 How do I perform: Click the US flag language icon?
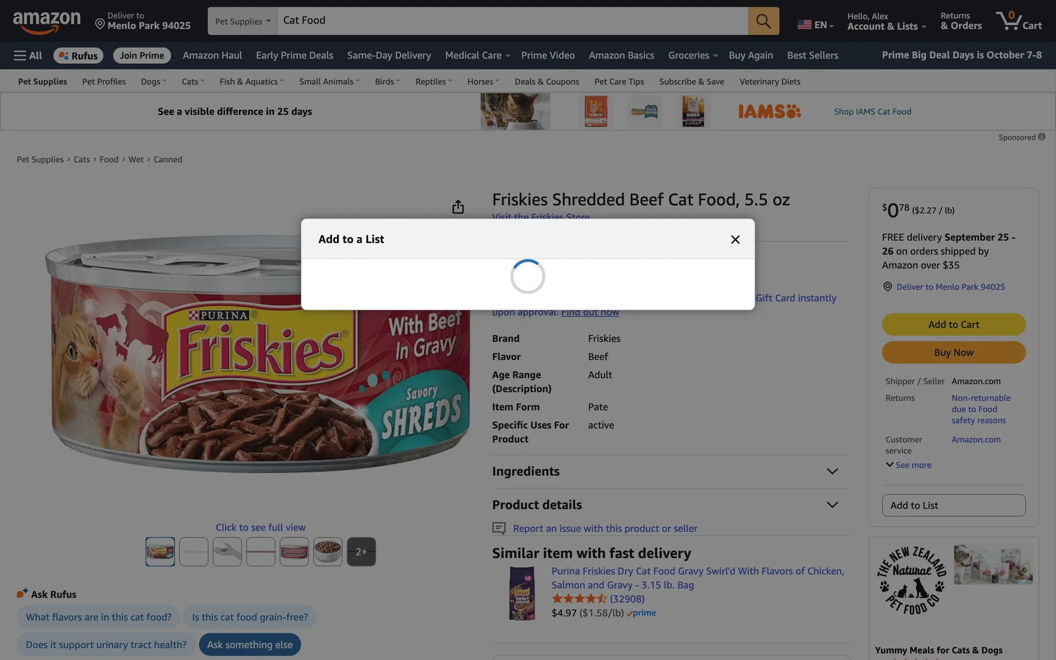pyautogui.click(x=804, y=25)
